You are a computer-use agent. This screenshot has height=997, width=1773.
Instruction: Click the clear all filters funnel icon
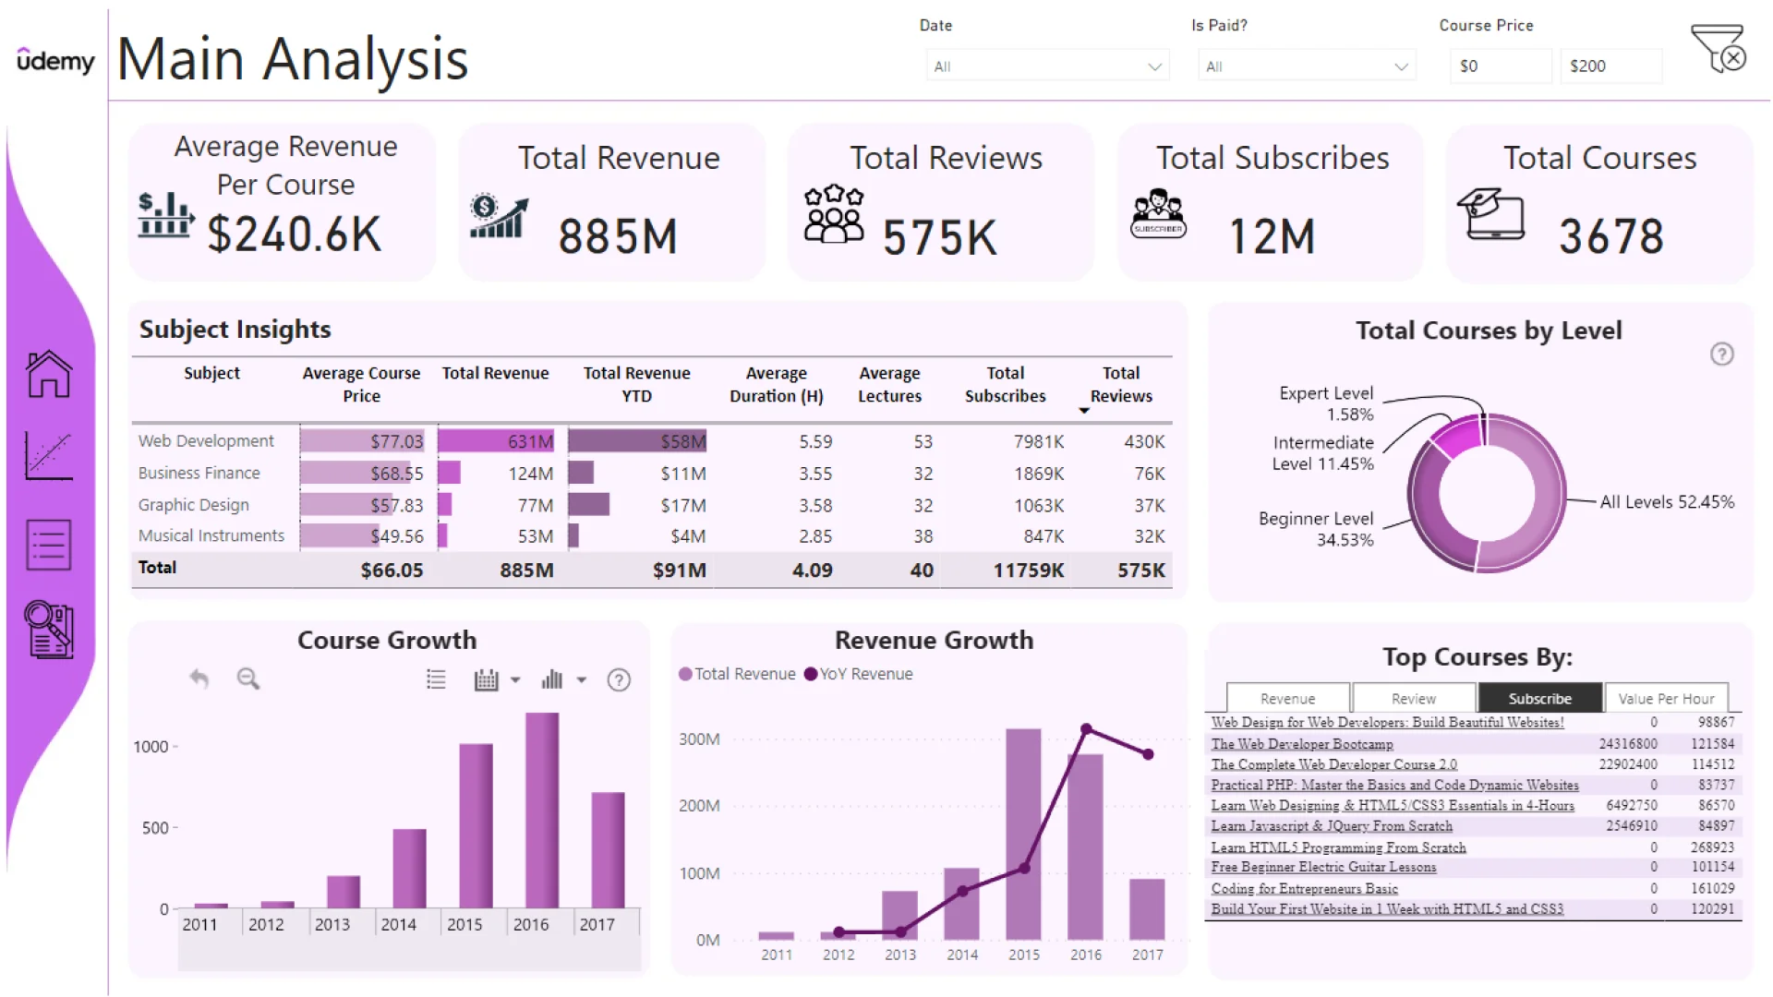click(x=1718, y=49)
